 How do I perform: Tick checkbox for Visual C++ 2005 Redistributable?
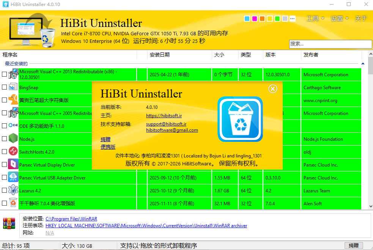pyautogui.click(x=4, y=113)
